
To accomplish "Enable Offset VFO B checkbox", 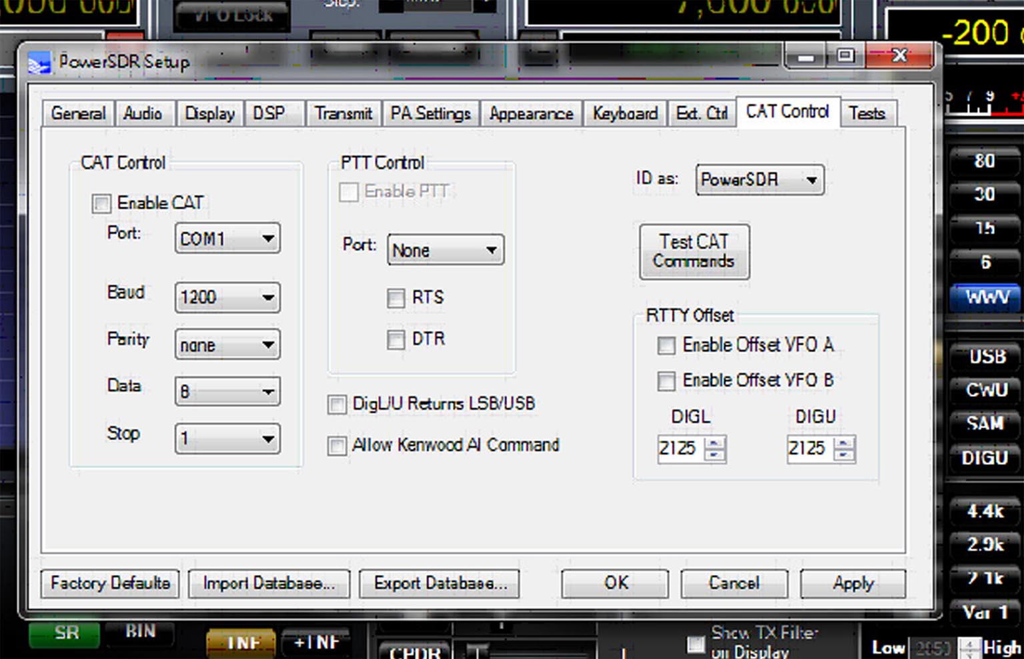I will click(666, 381).
